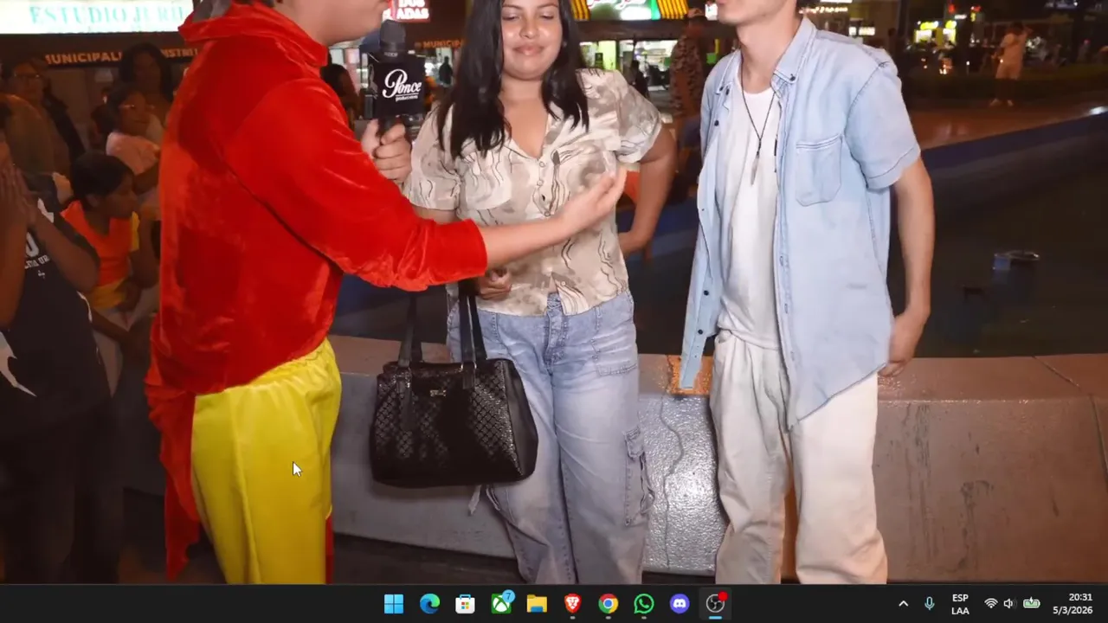Launch Brave browser from the taskbar
Viewport: 1108px width, 623px height.
572,604
